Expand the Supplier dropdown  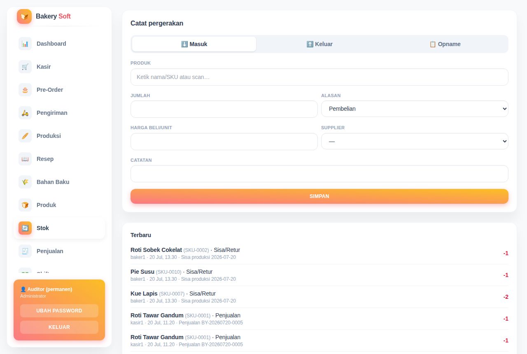pos(415,141)
